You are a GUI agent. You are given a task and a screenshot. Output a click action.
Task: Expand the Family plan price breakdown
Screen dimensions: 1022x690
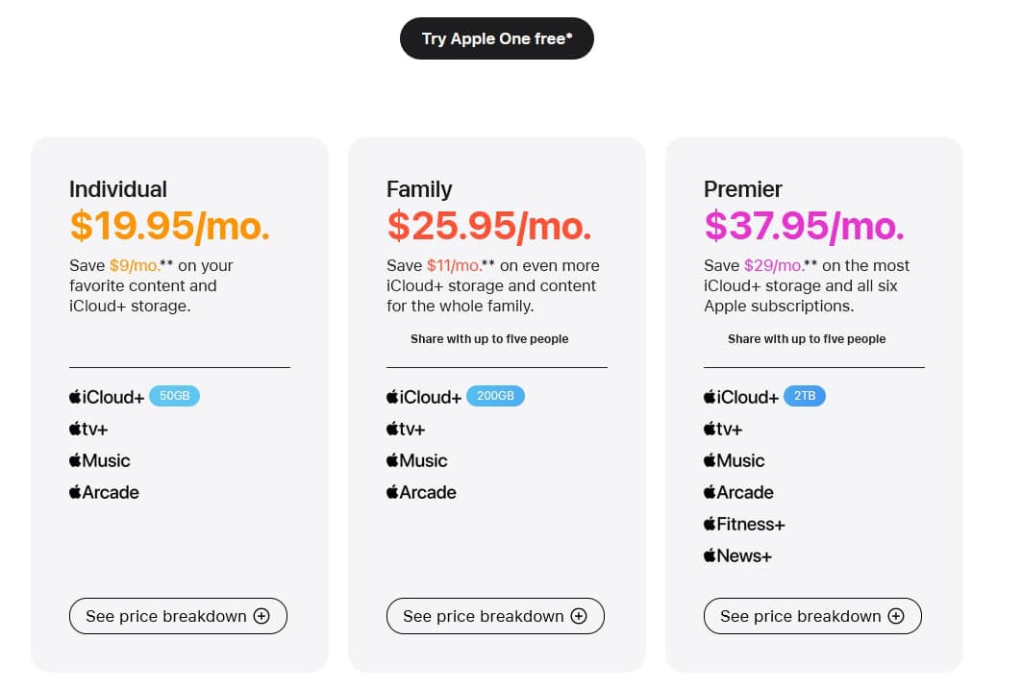point(495,616)
